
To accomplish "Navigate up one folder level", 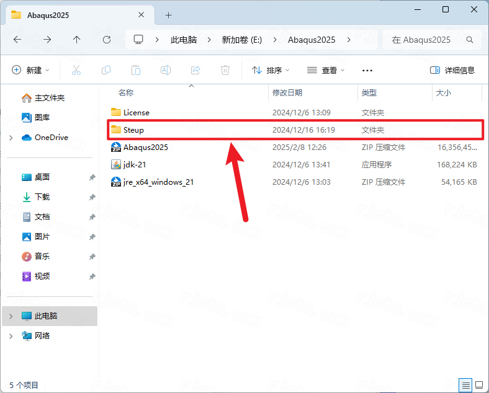I will [76, 40].
